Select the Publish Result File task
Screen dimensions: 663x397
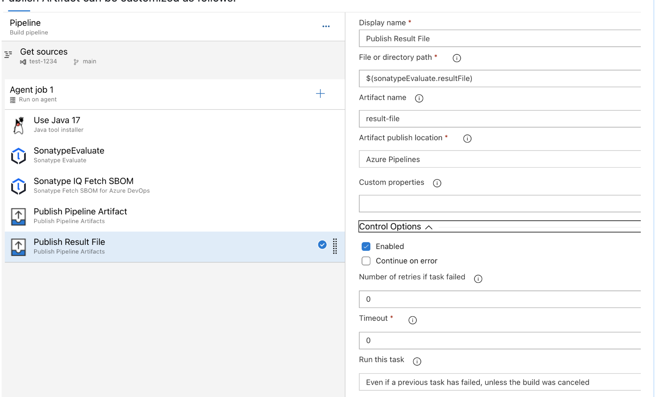[x=175, y=247]
